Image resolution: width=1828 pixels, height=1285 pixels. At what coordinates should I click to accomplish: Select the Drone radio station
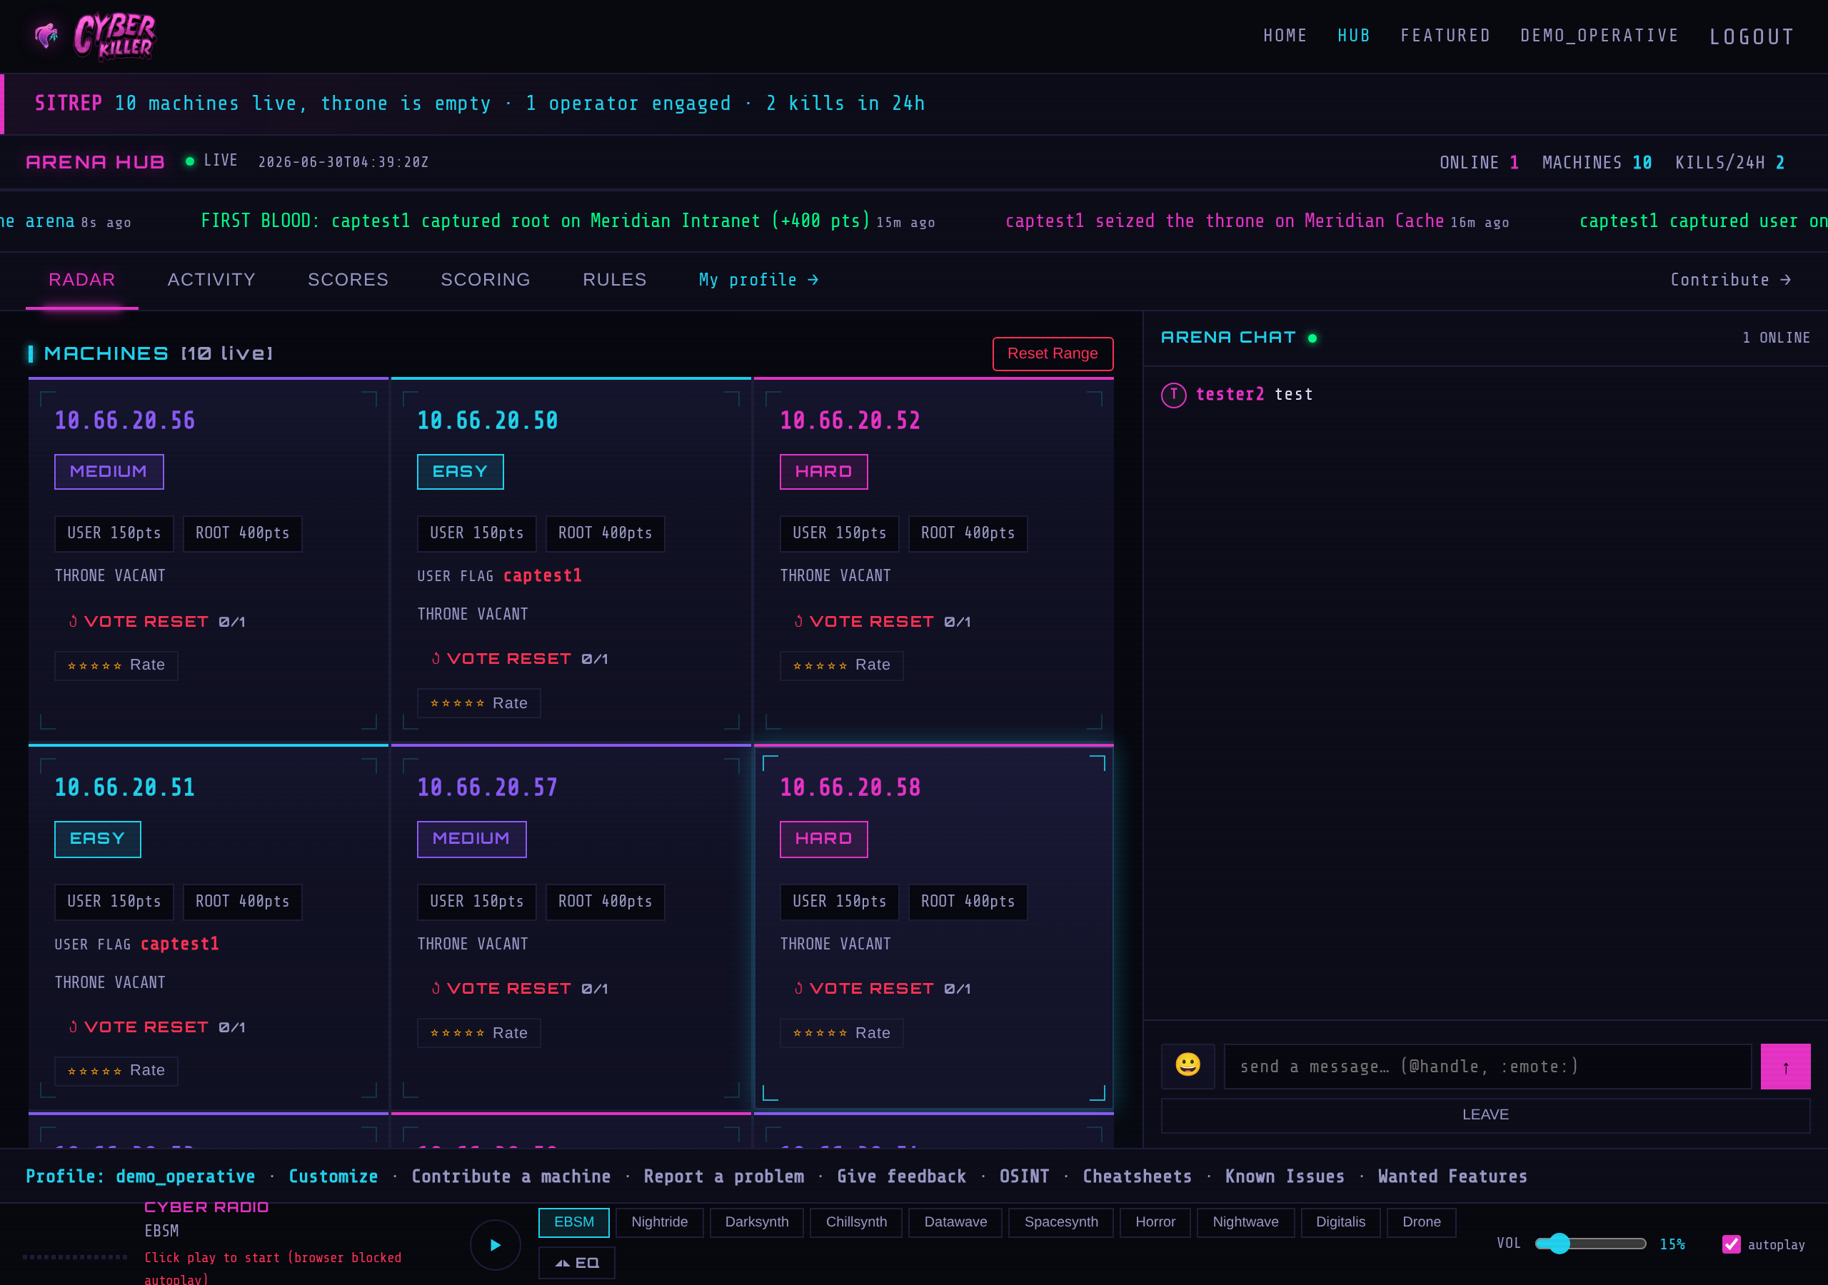[1421, 1222]
